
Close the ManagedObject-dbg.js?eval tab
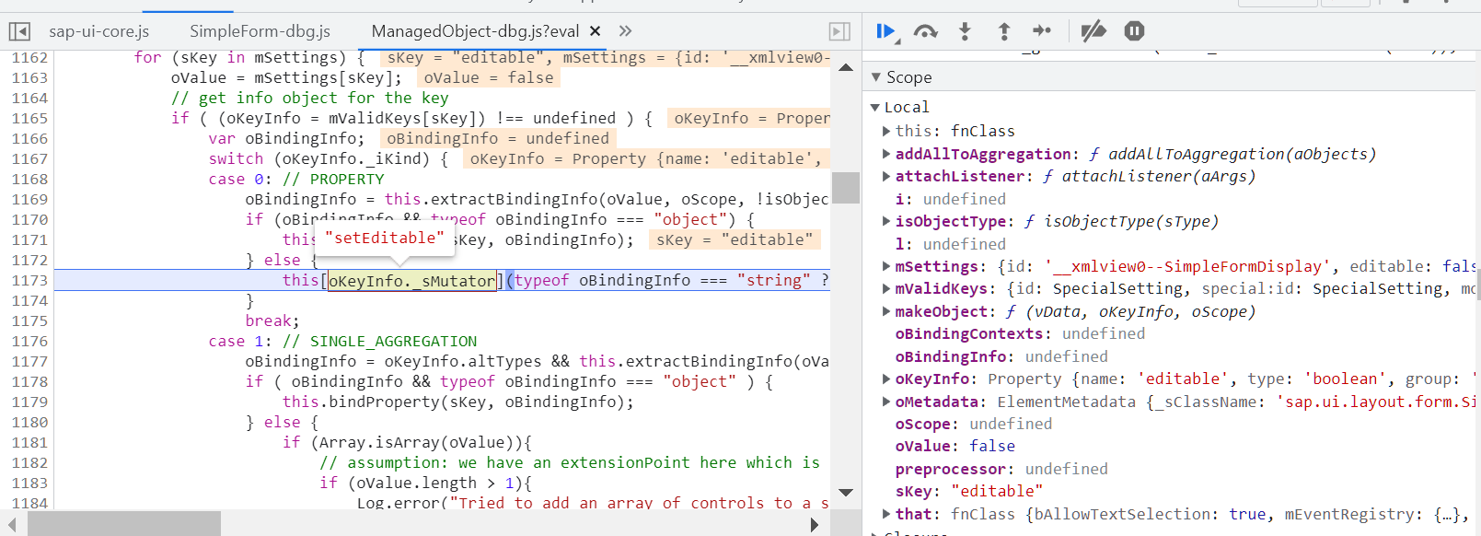pyautogui.click(x=596, y=31)
